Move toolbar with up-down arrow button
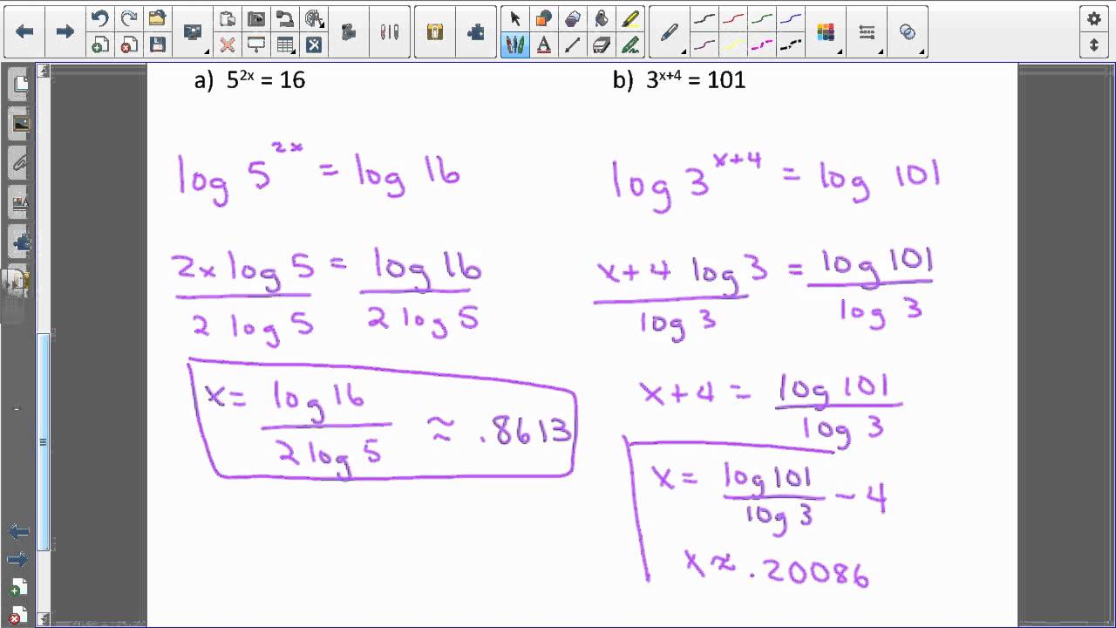 click(1094, 44)
